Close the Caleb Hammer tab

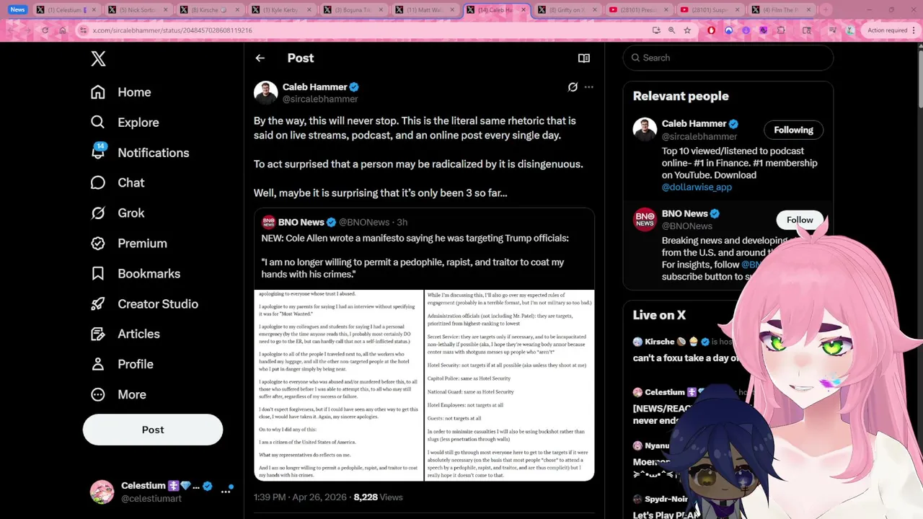coord(524,10)
